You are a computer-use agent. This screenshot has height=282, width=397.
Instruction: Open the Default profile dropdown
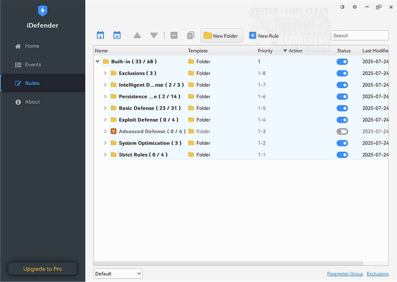(x=118, y=273)
